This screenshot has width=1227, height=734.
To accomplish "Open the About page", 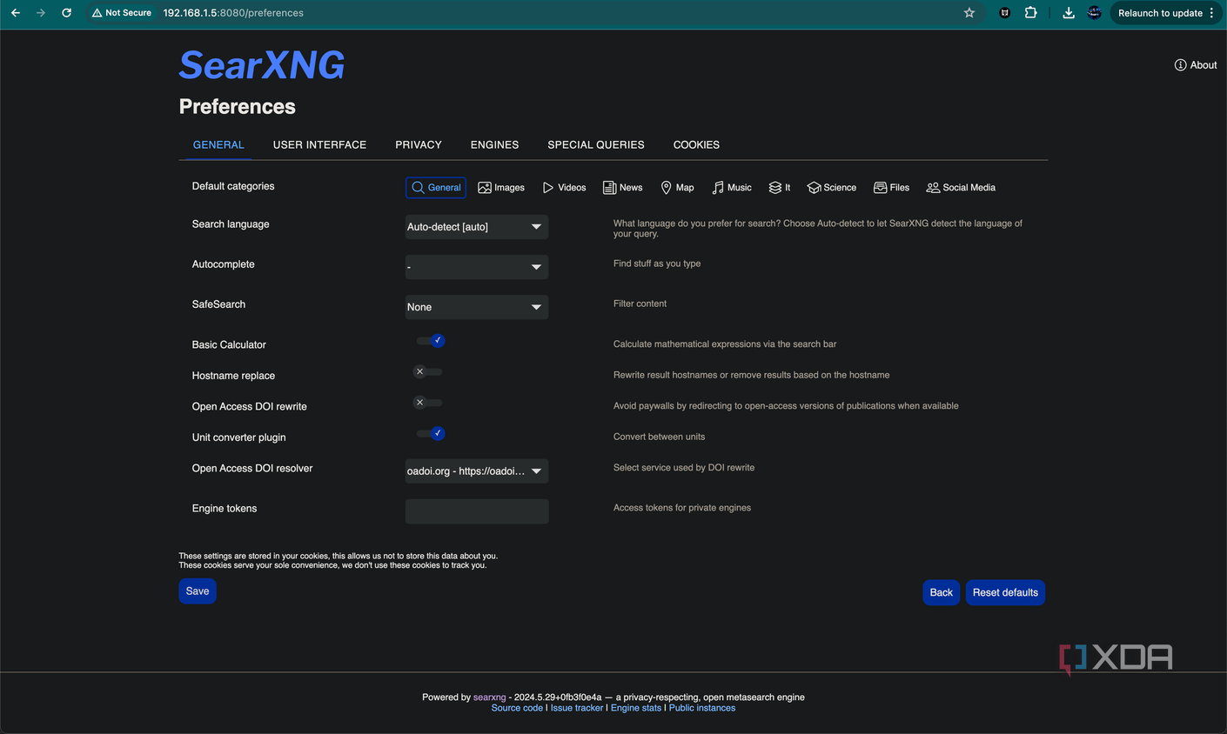I will click(x=1196, y=65).
